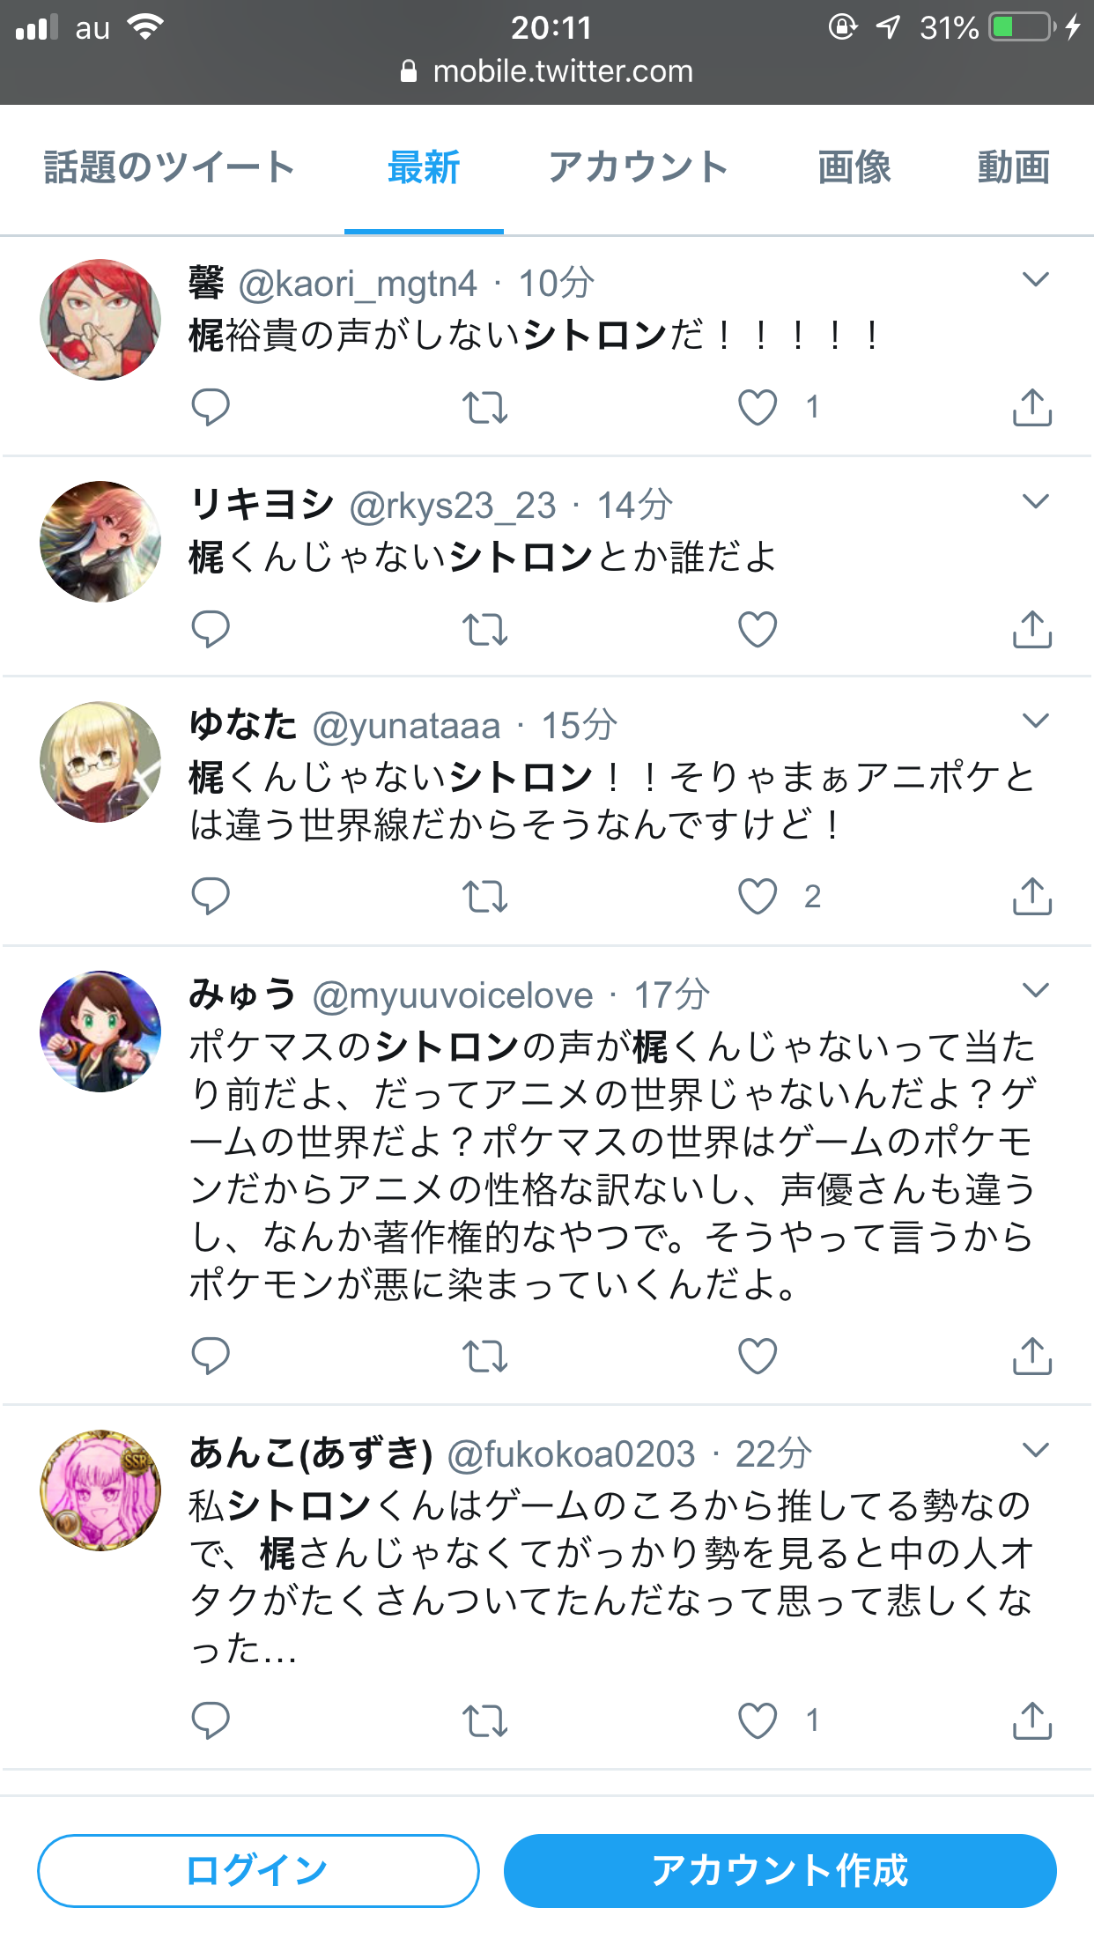
Task: Share the あんこ(あずき) tweet
Action: coord(1032,1720)
